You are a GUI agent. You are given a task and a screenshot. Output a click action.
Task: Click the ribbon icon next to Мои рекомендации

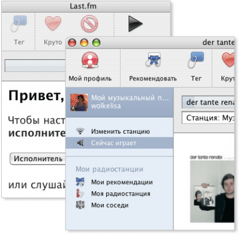(80, 182)
